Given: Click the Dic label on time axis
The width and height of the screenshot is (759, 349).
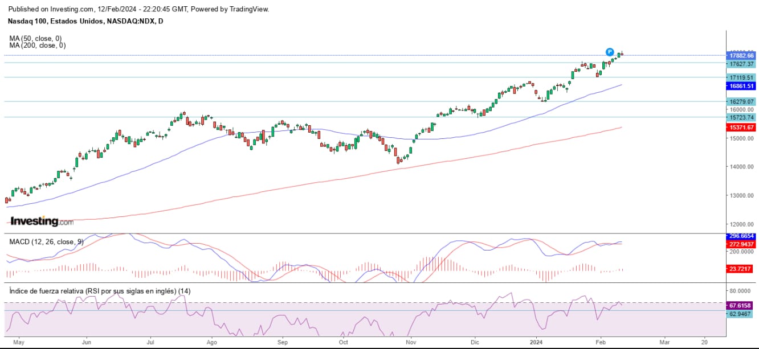Looking at the screenshot, I should click(x=475, y=343).
